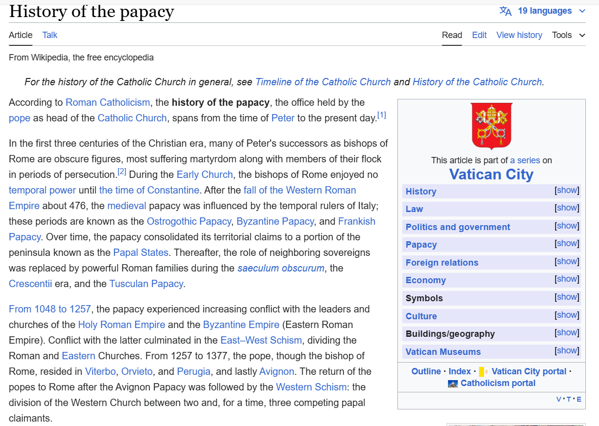
Task: Follow the pope link
Action: 19,118
